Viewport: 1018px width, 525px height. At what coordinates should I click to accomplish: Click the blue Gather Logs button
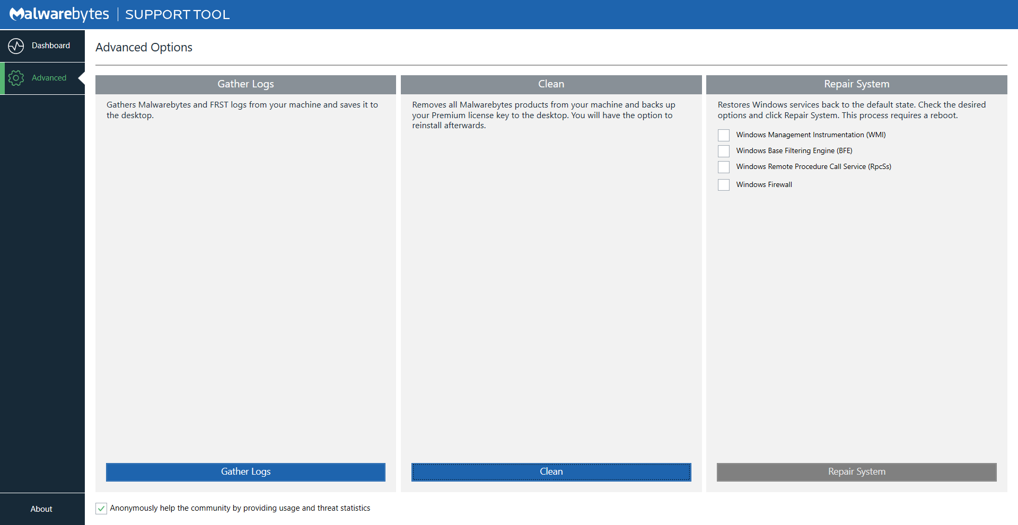coord(245,472)
